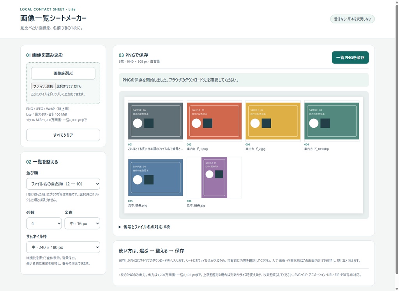Click the 使い方は、選ぶ → 整える → 保存 heading
The width and height of the screenshot is (399, 291).
pos(152,251)
